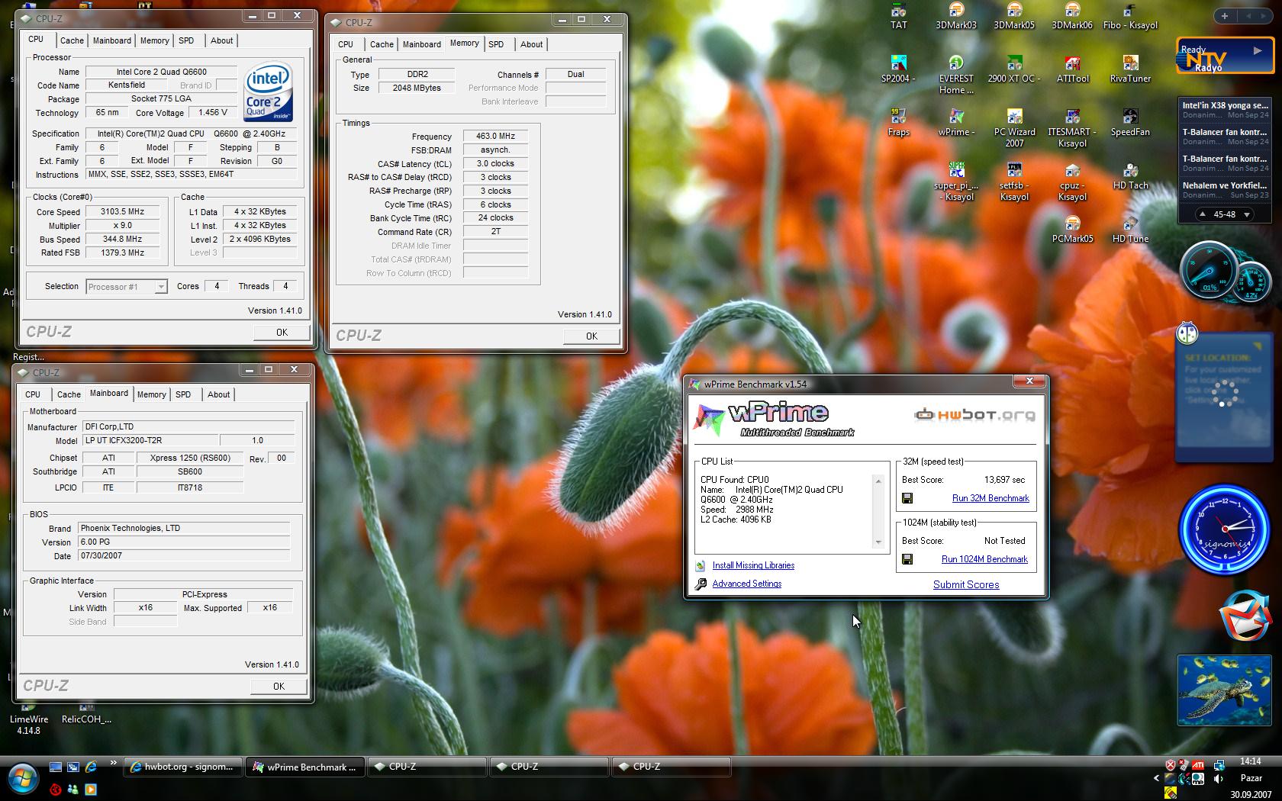Select the HD Tune desktop icon
Screen dimensions: 1282x801
[1130, 229]
